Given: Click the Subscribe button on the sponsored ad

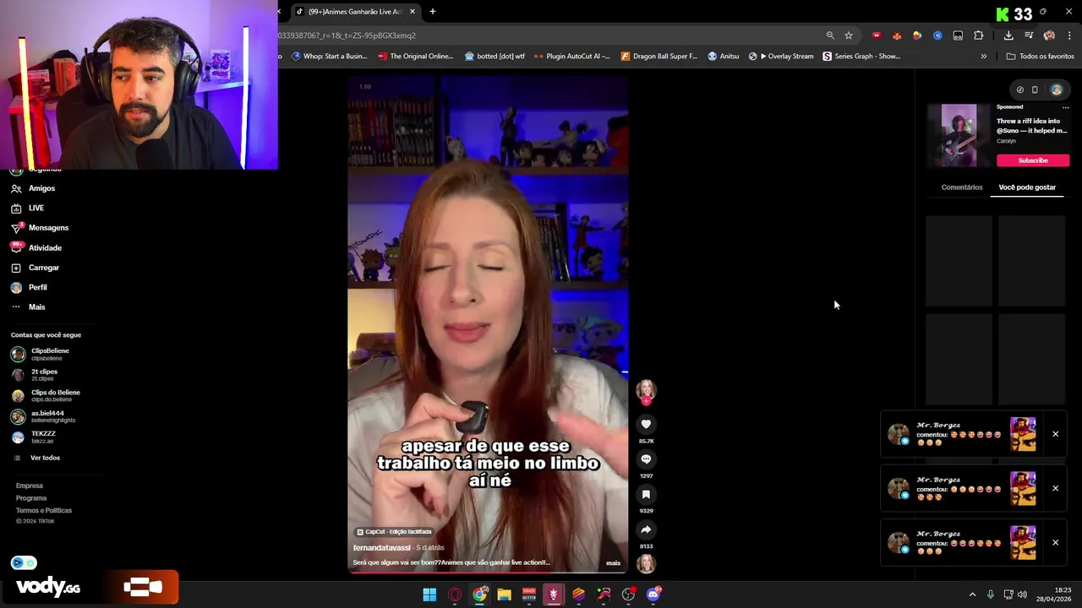Looking at the screenshot, I should click(x=1032, y=160).
